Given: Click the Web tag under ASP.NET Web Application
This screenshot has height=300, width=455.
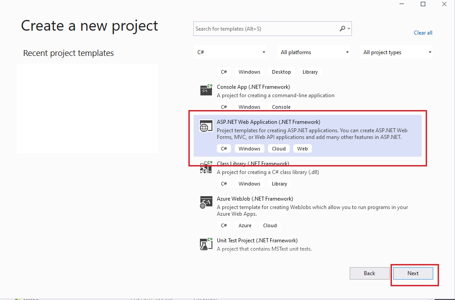Looking at the screenshot, I should [x=302, y=149].
